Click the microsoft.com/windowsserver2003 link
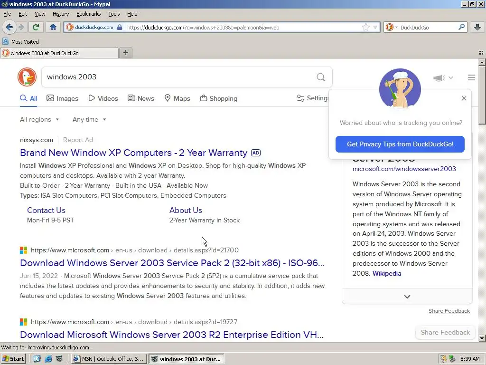Image resolution: width=486 pixels, height=365 pixels. [404, 169]
